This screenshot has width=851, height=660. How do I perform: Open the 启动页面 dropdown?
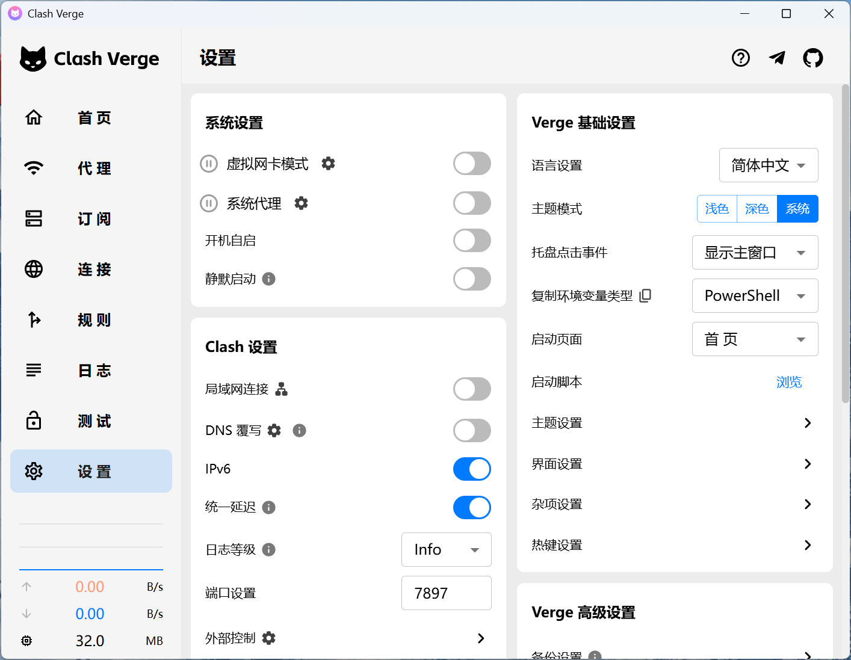tap(755, 339)
